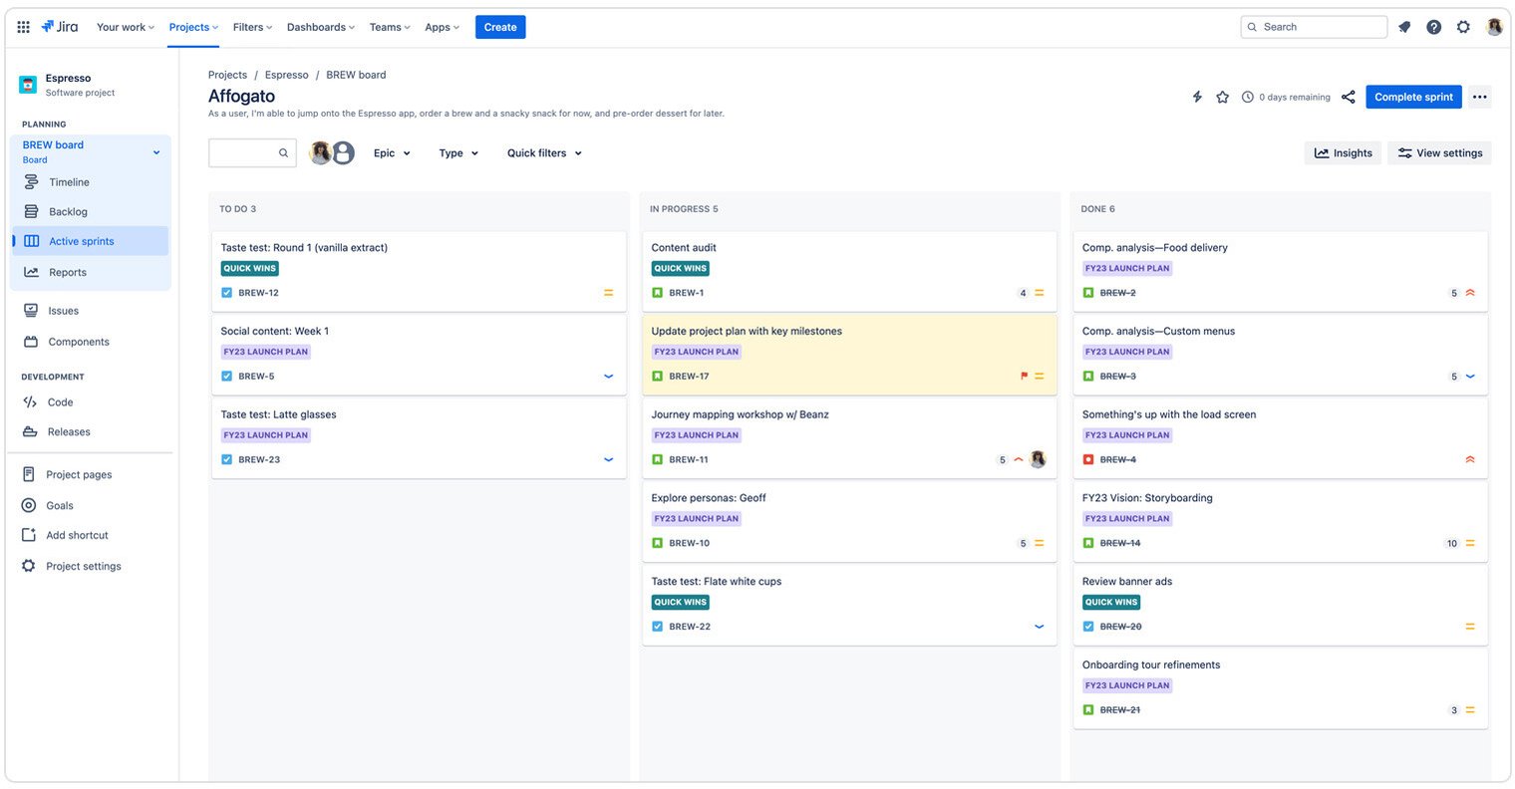Open the Releases page

(69, 431)
